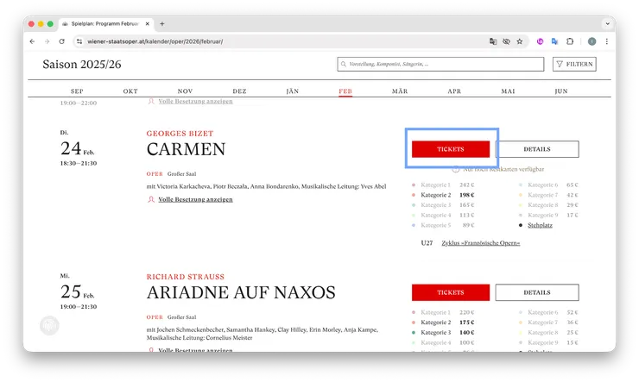Open the CARMEN title link
639x382 pixels.
click(x=186, y=149)
